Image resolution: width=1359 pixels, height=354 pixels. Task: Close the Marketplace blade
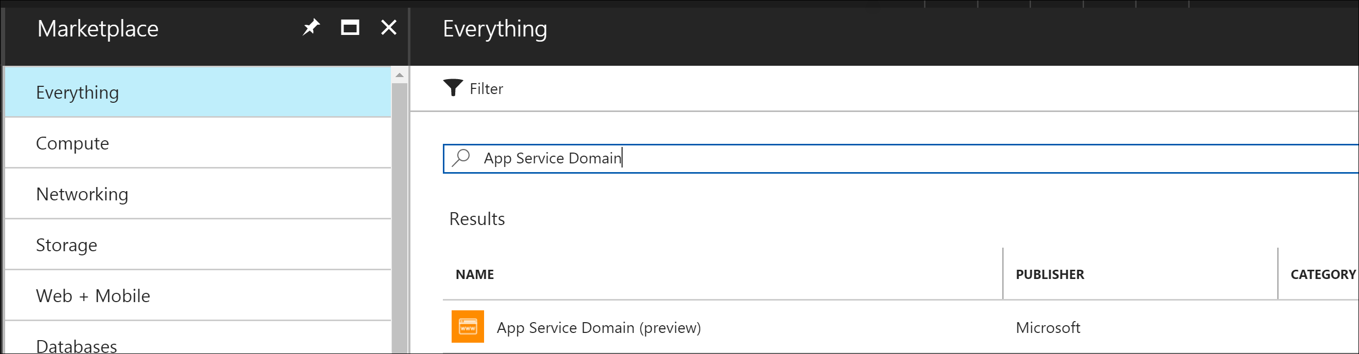pos(389,27)
